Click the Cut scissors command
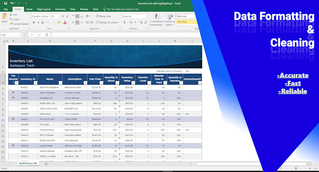The width and height of the screenshot is (319, 172). [x=14, y=14]
